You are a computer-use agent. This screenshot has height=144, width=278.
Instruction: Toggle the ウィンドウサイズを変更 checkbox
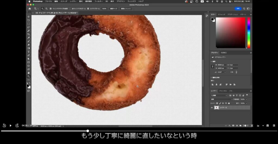point(51,9)
